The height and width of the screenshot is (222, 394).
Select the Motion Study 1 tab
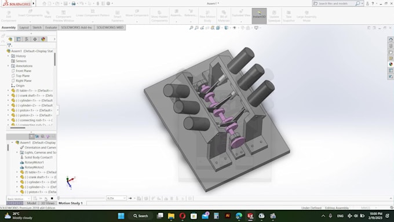(x=71, y=203)
